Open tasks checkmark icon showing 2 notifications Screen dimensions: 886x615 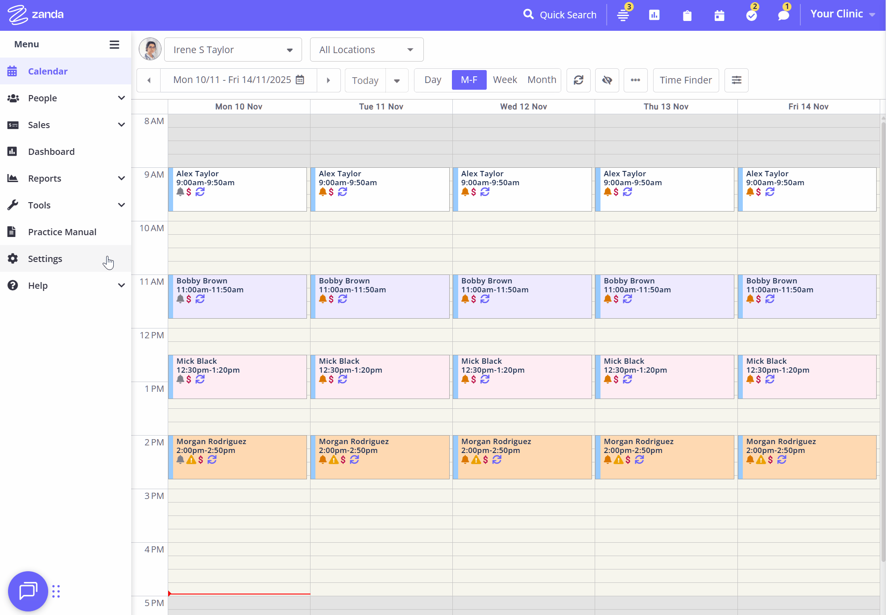[x=751, y=15]
